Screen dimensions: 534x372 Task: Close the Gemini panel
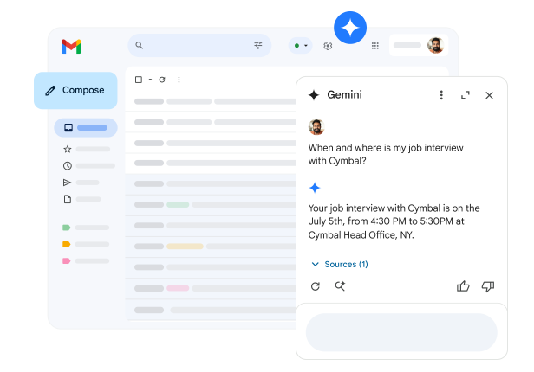(x=489, y=95)
